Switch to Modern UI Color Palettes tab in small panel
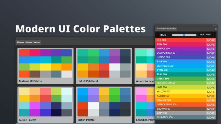This screenshot has width=221, height=124. [x=166, y=29]
